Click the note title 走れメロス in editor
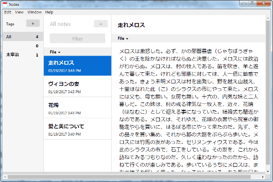 pyautogui.click(x=131, y=25)
